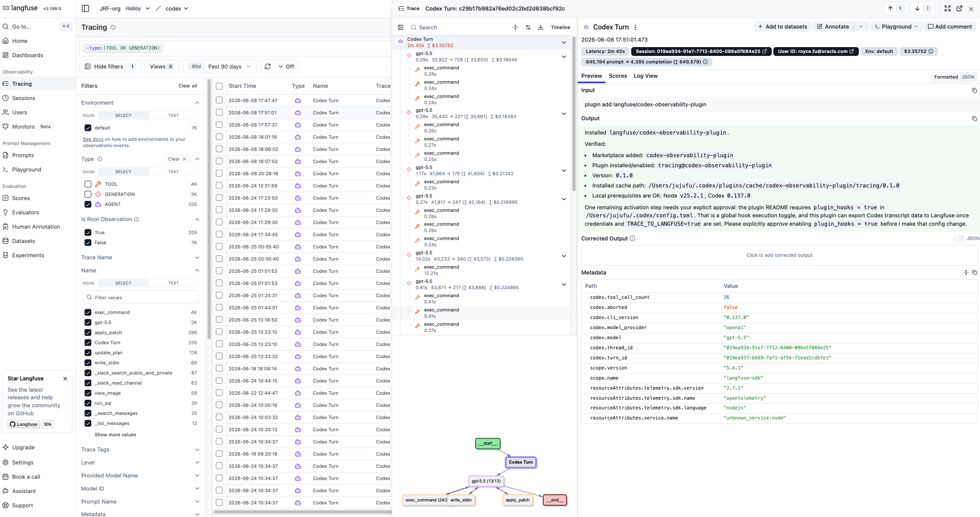Click the Annotate button

pos(833,26)
